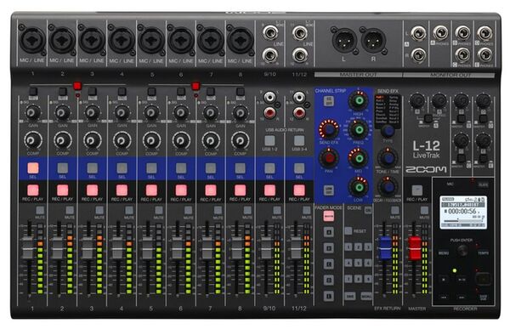510x329 pixels.
Task: Open the recorder MENU
Action: click(444, 252)
